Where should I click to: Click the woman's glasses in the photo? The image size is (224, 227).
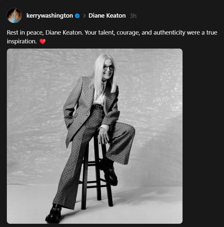108,67
